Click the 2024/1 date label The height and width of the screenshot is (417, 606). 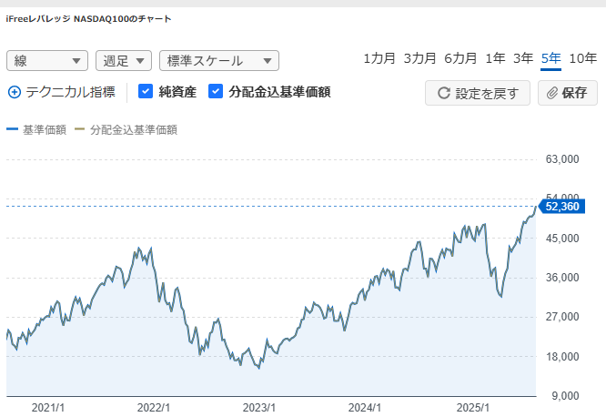point(365,408)
